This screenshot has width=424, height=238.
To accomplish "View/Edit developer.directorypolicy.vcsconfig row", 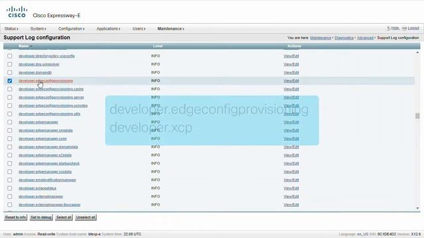I will [x=291, y=56].
